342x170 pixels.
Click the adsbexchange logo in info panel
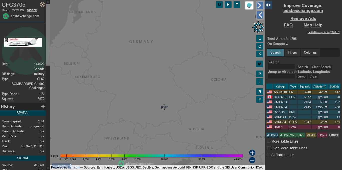(6, 16)
